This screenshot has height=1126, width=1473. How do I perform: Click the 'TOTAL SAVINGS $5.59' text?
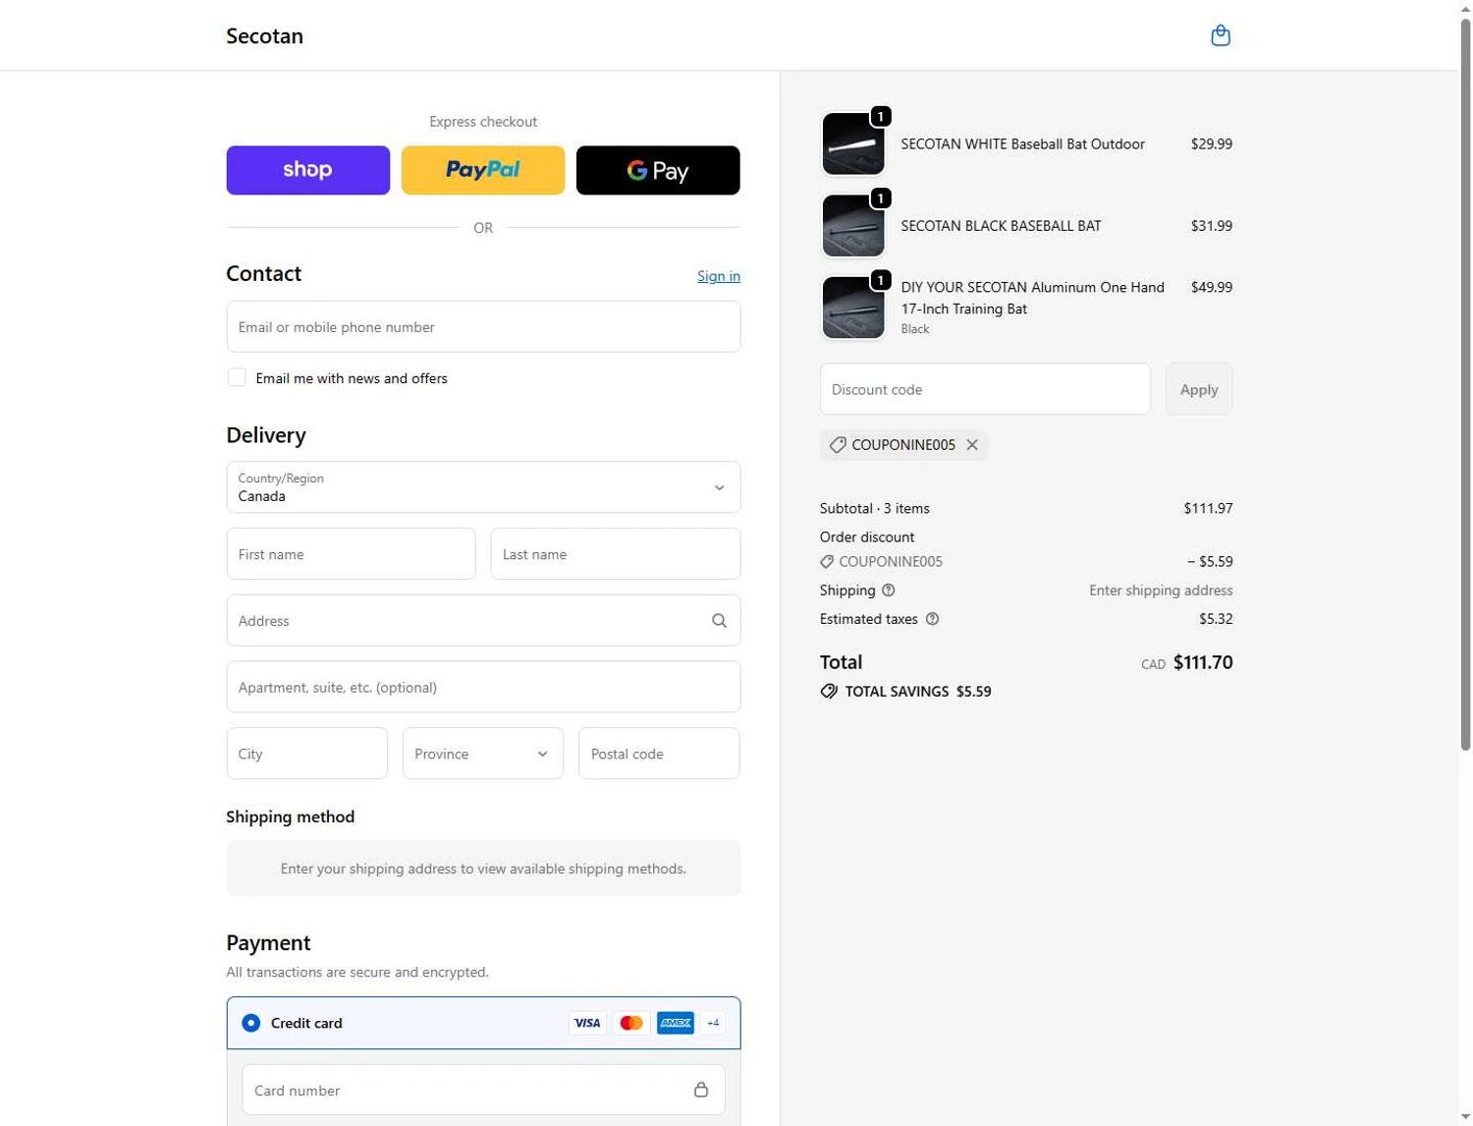(x=918, y=692)
